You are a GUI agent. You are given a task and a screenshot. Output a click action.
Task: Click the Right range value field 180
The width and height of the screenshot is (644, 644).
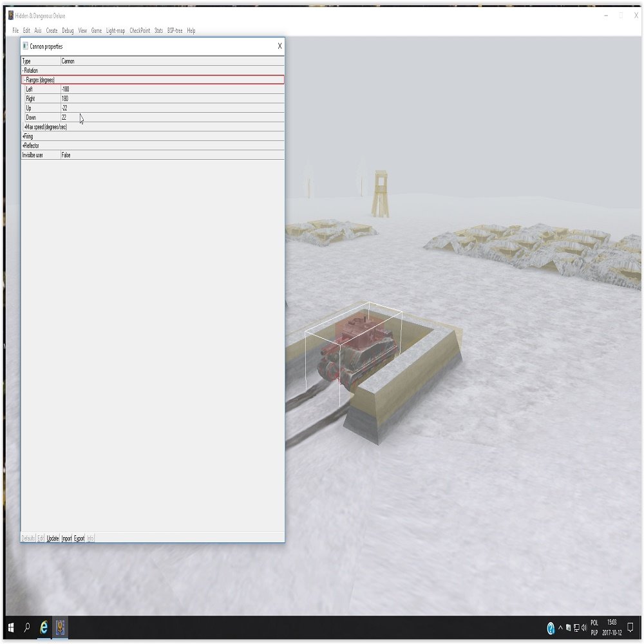[x=172, y=99]
